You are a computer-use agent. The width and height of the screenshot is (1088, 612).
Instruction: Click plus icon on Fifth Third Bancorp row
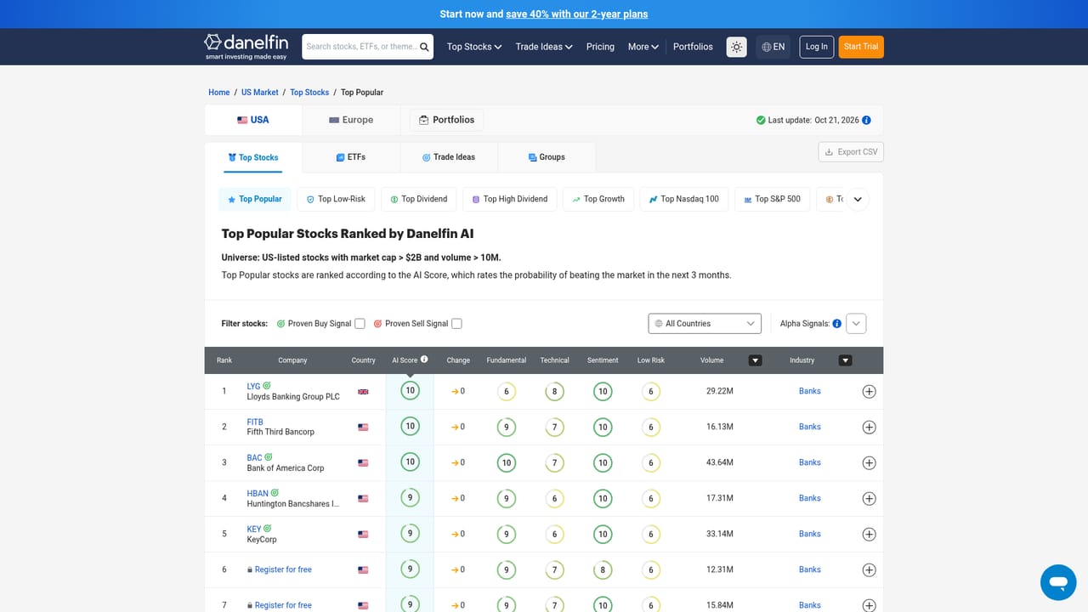[x=869, y=428]
